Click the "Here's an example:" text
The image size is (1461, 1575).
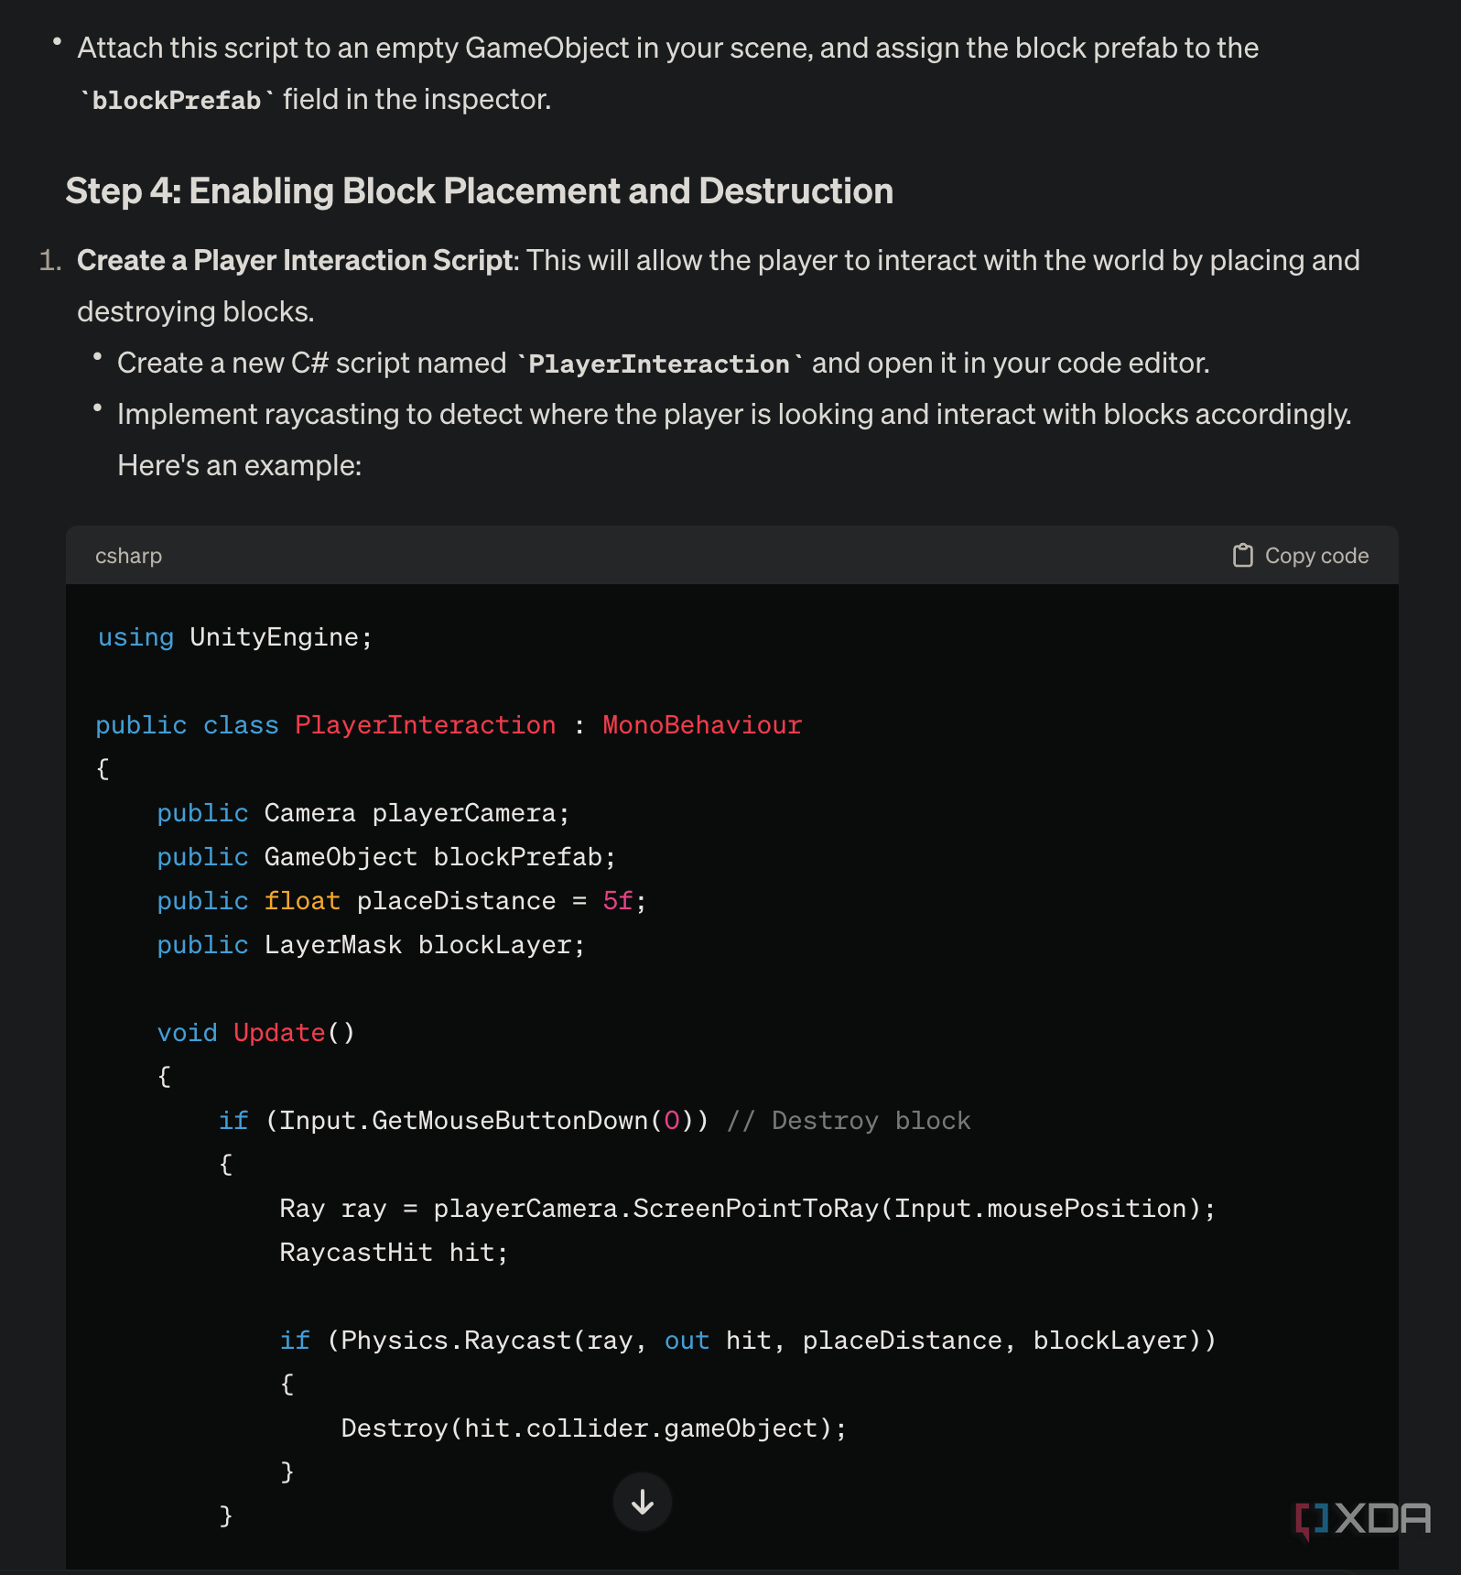coord(239,466)
